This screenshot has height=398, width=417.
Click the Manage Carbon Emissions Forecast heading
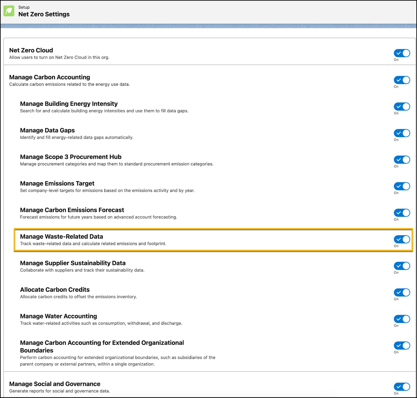pyautogui.click(x=72, y=210)
